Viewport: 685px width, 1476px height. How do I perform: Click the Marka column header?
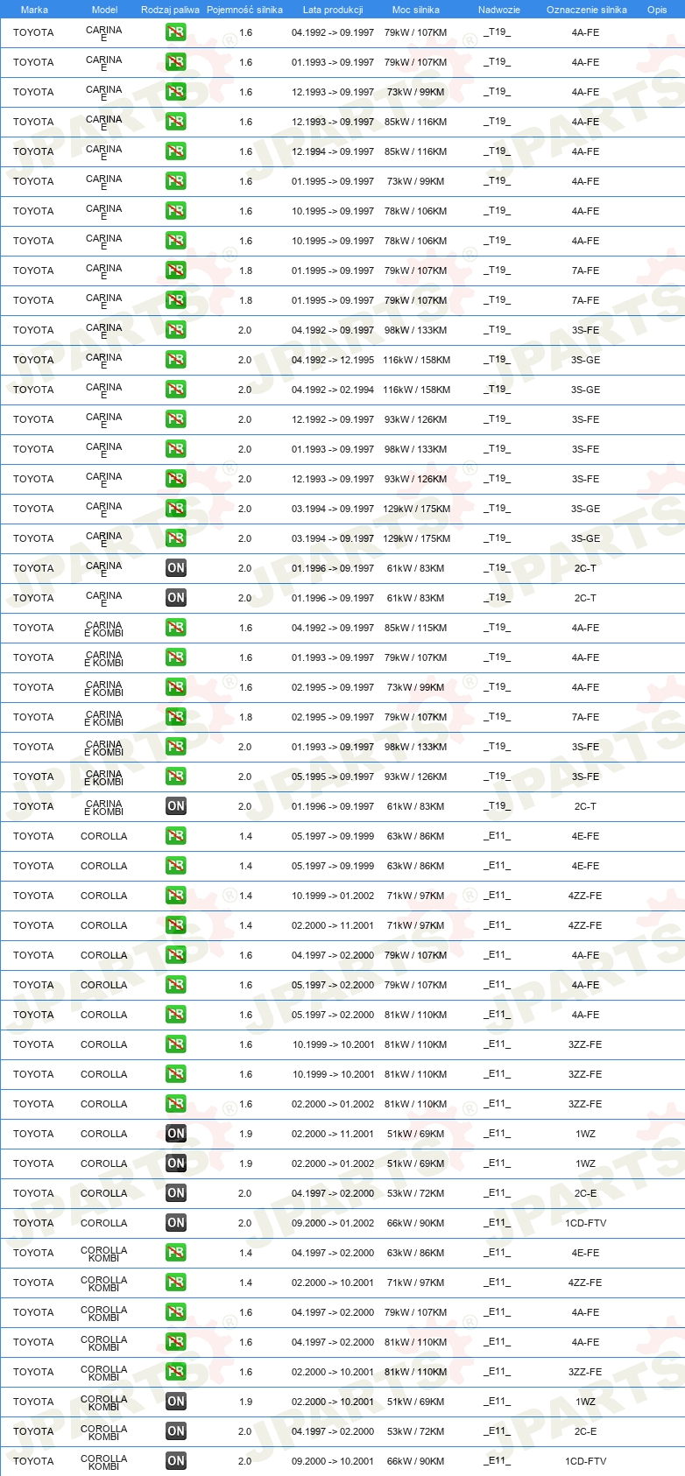(34, 10)
